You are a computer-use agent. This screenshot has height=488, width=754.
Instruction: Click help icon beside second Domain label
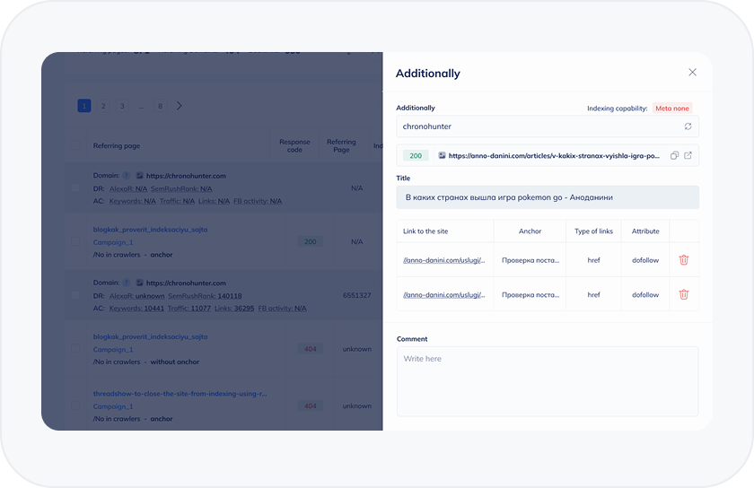click(126, 283)
